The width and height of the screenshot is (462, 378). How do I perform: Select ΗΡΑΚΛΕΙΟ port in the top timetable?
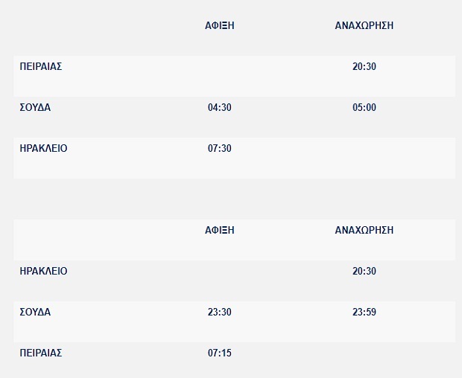pyautogui.click(x=43, y=148)
